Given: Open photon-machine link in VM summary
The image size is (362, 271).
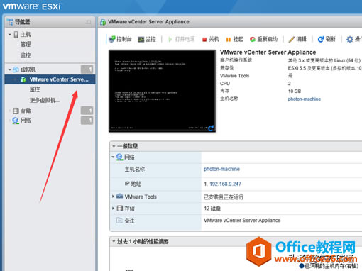Looking at the screenshot, I should [304, 99].
